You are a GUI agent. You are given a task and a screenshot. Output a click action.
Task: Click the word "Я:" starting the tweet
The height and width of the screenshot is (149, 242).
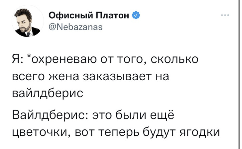(17, 60)
